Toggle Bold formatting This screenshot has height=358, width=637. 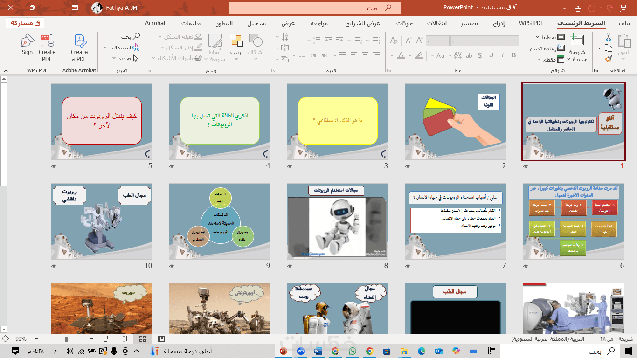coord(514,55)
